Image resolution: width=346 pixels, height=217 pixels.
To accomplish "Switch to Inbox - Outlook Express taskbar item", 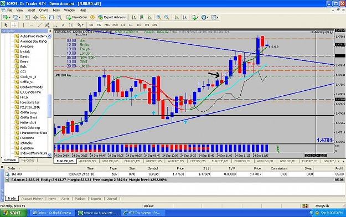I will tap(52, 213).
